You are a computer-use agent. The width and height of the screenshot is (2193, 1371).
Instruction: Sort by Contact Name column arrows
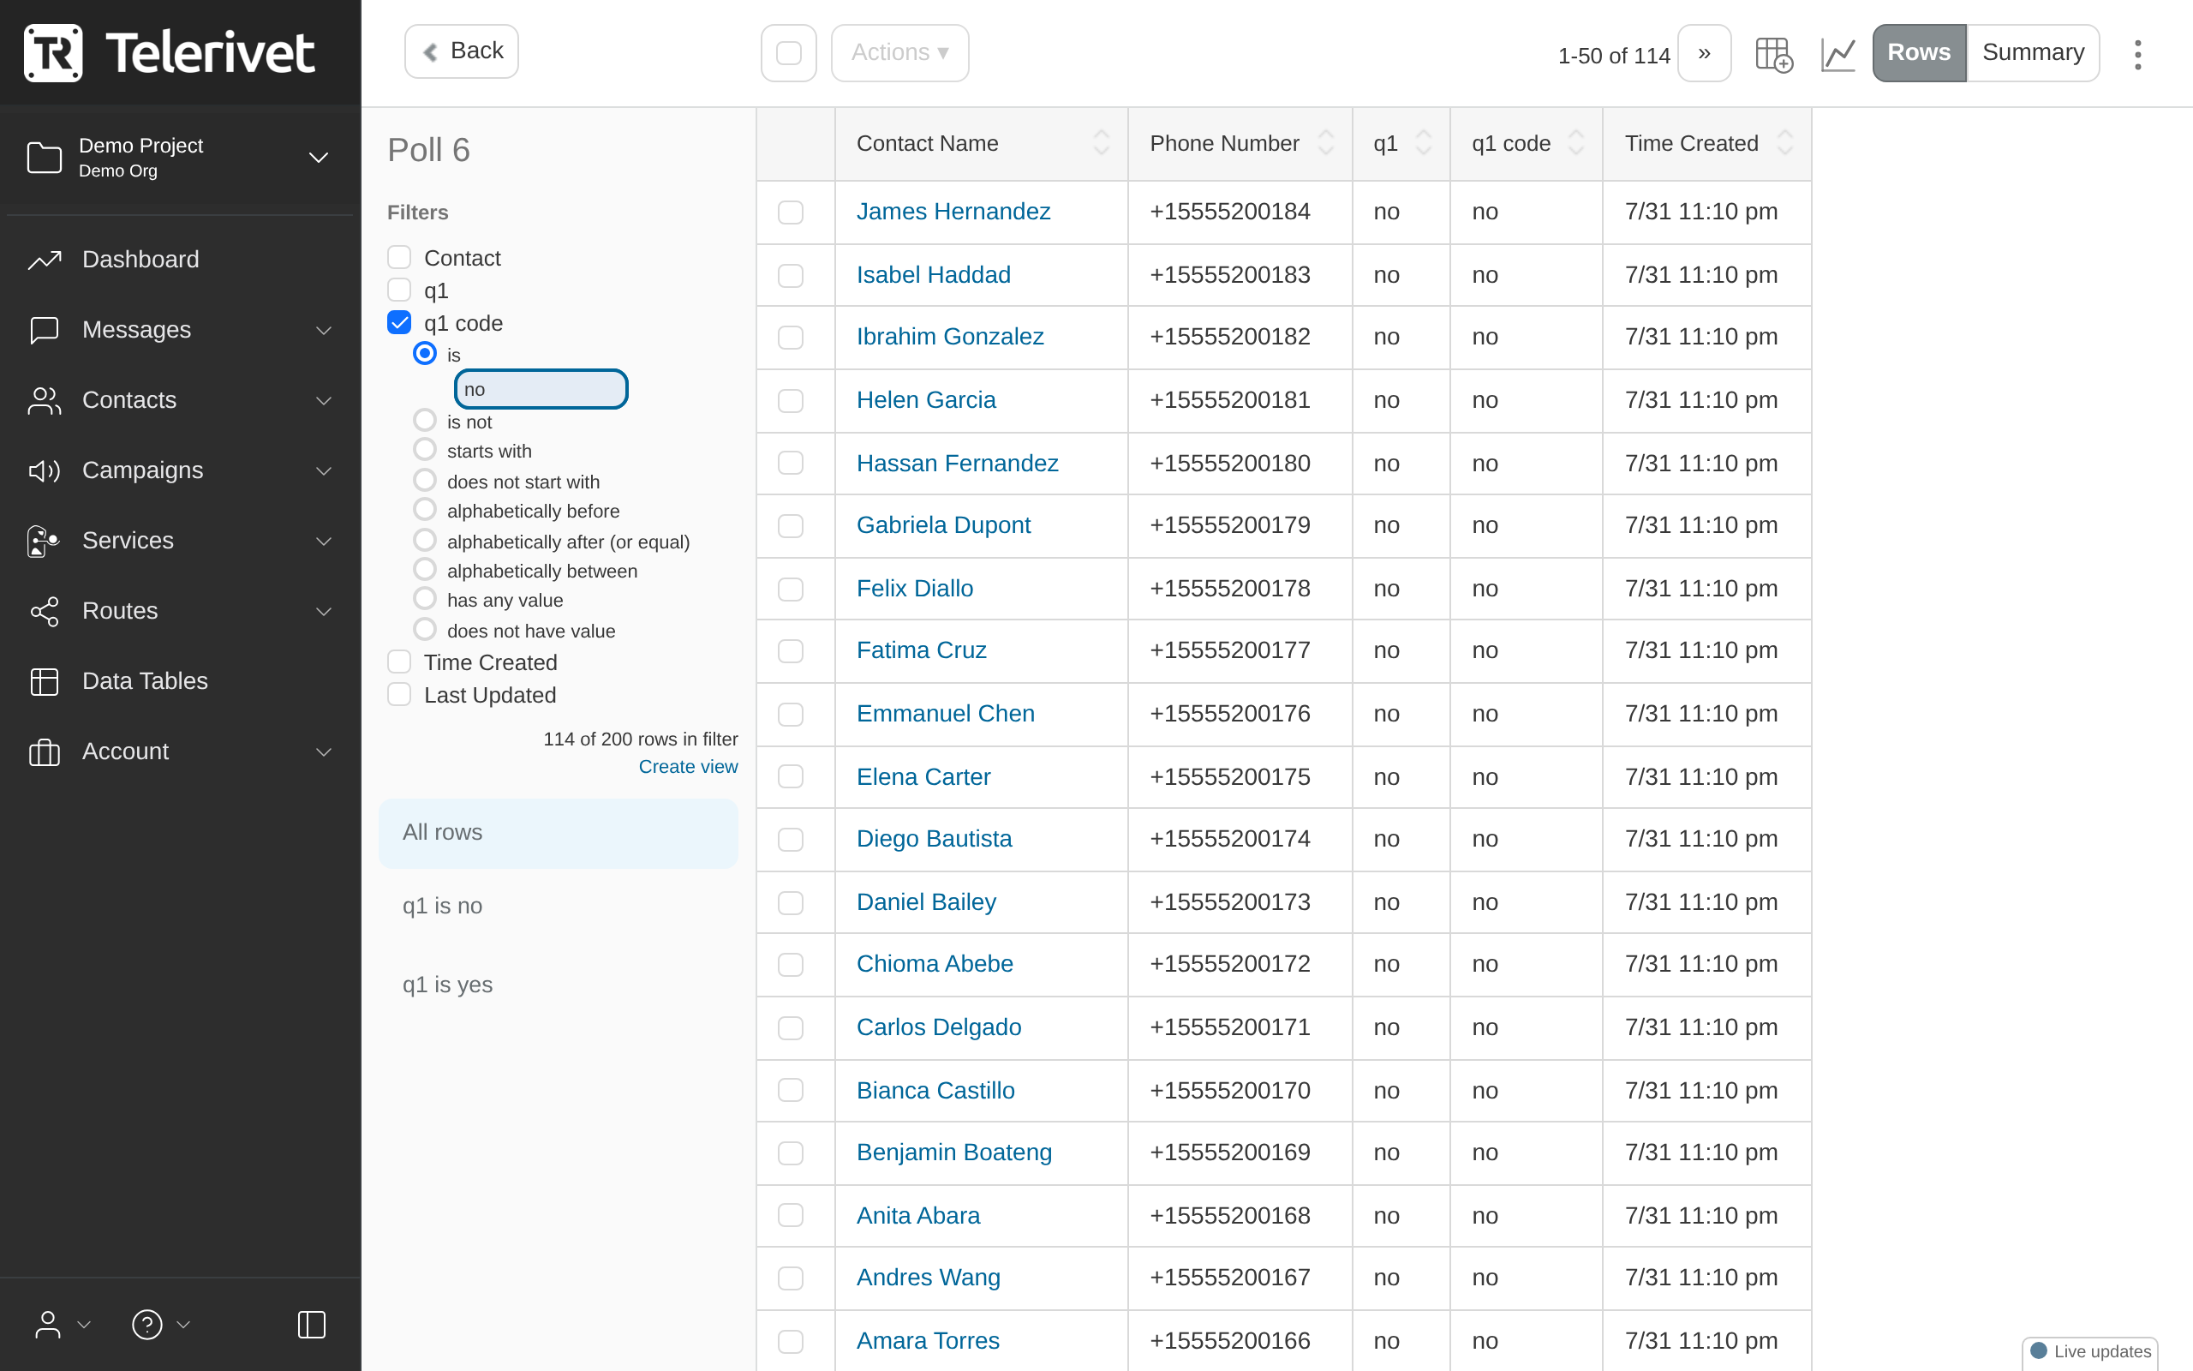point(1101,143)
